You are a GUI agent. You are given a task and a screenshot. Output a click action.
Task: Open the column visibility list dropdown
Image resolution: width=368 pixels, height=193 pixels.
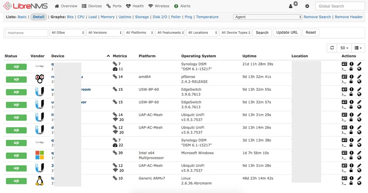pyautogui.click(x=358, y=48)
